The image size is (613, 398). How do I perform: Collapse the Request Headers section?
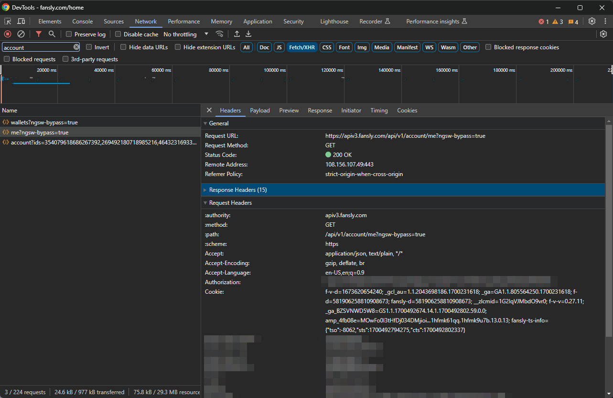pos(230,203)
